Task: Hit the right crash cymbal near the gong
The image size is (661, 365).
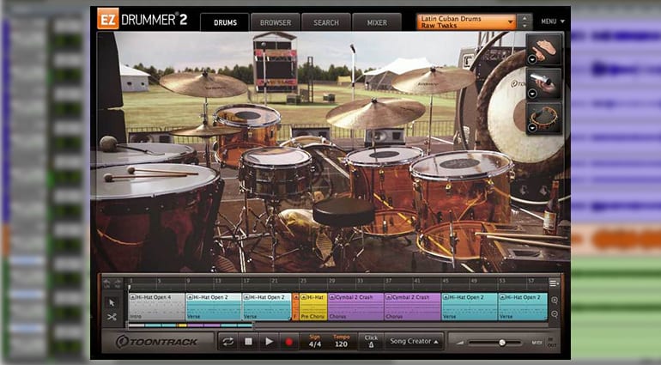Action: tap(433, 80)
